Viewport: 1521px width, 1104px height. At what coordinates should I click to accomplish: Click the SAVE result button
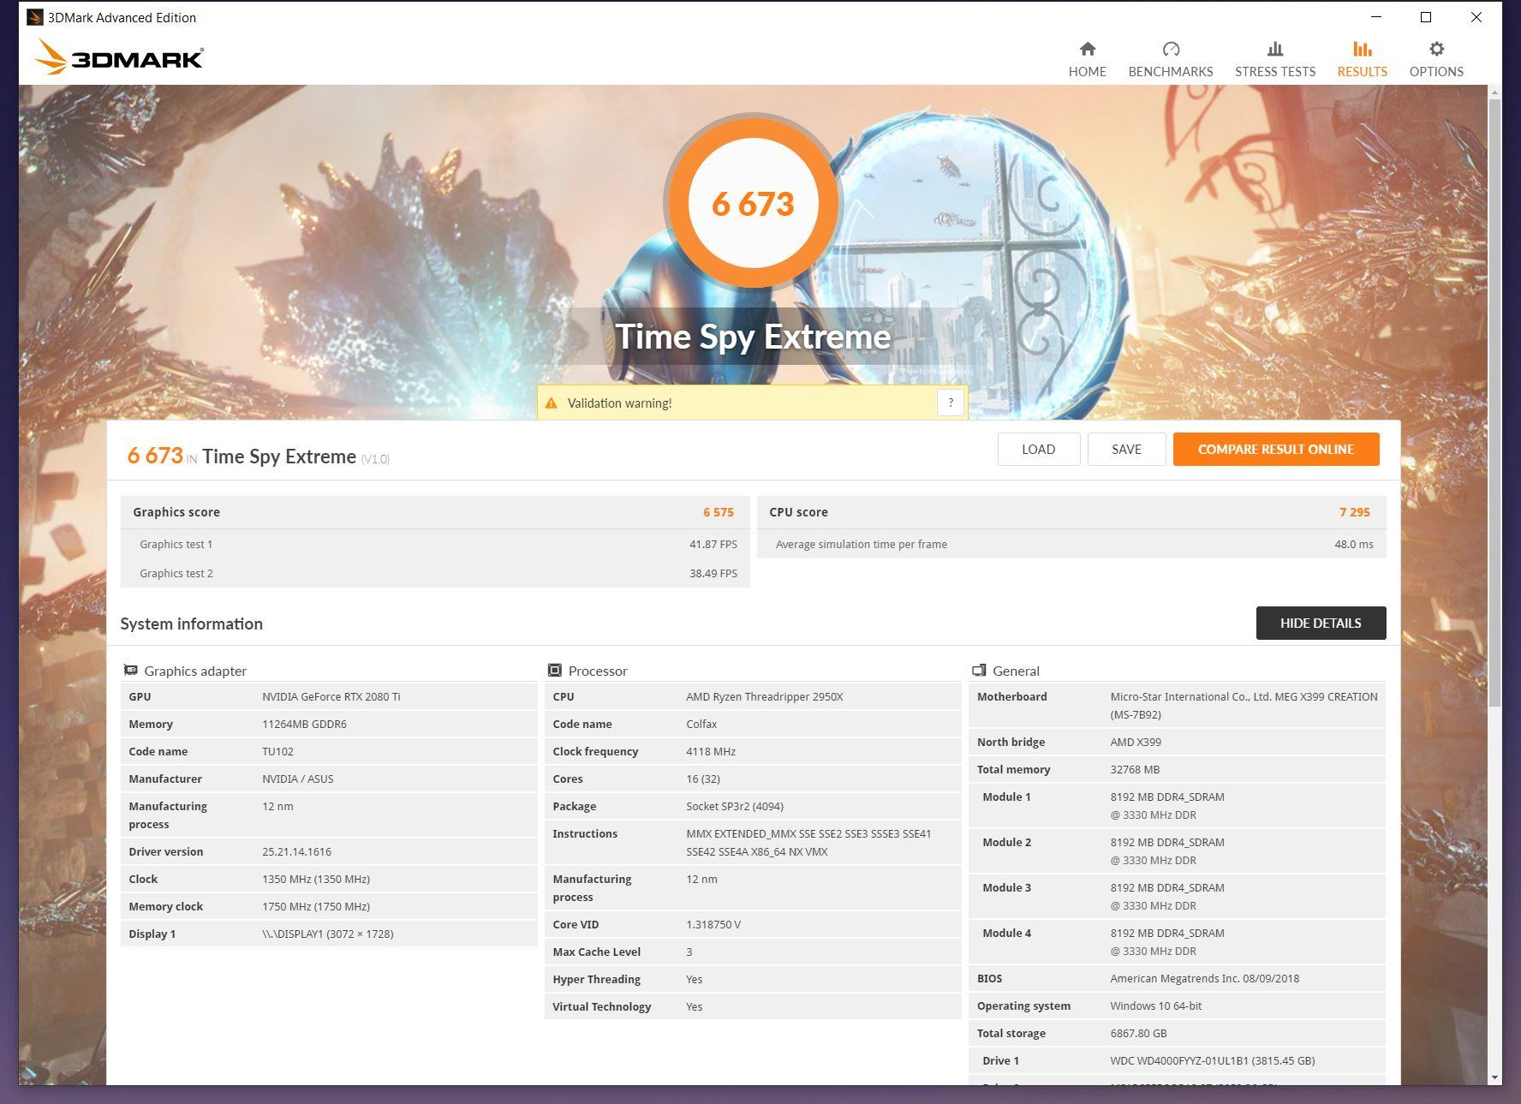[1126, 449]
